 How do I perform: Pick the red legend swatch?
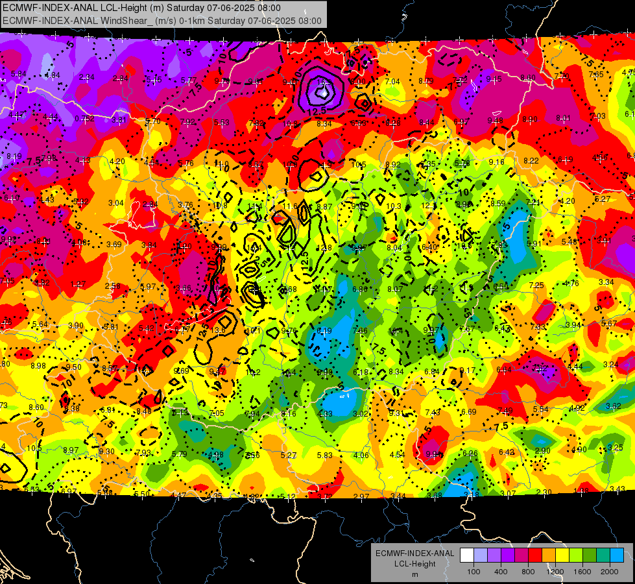pyautogui.click(x=535, y=555)
